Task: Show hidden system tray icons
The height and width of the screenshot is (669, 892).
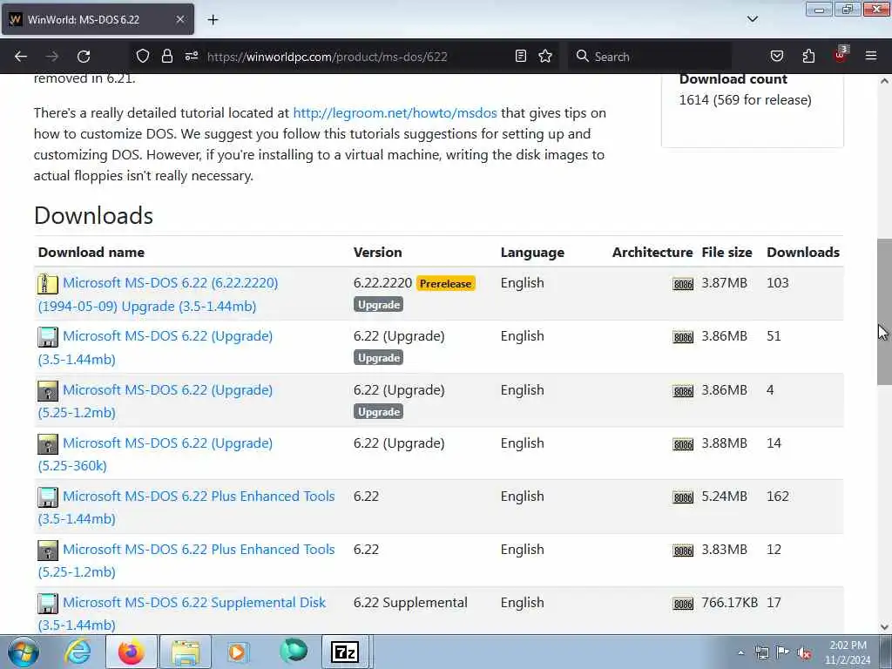Action: (x=740, y=653)
